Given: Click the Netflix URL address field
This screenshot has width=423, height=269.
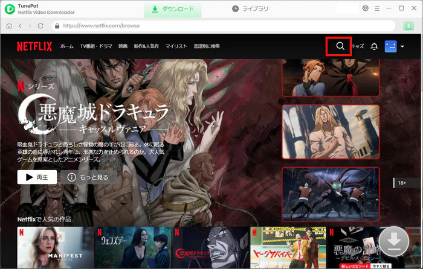Looking at the screenshot, I should tap(224, 26).
